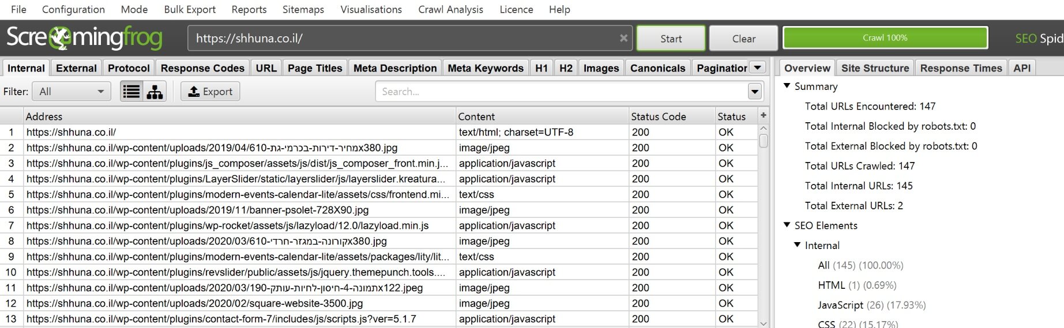
Task: Select the Protocol tab
Action: pyautogui.click(x=129, y=68)
